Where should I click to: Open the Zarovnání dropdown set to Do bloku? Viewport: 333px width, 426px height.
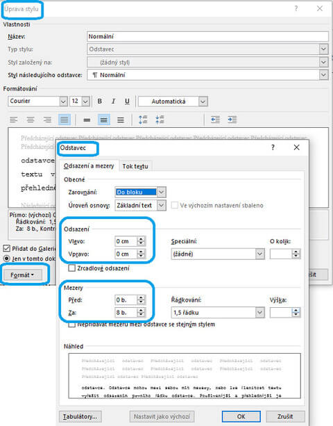click(140, 192)
